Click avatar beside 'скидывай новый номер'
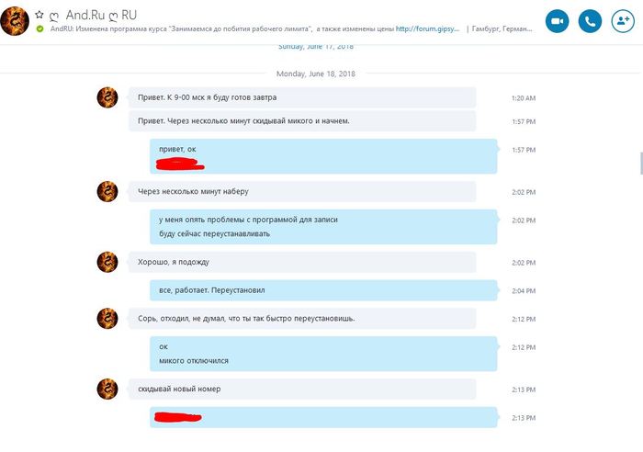 click(x=107, y=390)
